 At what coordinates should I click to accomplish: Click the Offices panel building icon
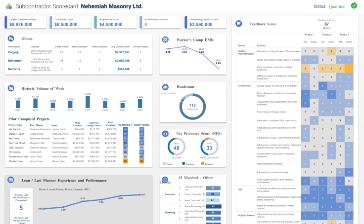(12, 38)
